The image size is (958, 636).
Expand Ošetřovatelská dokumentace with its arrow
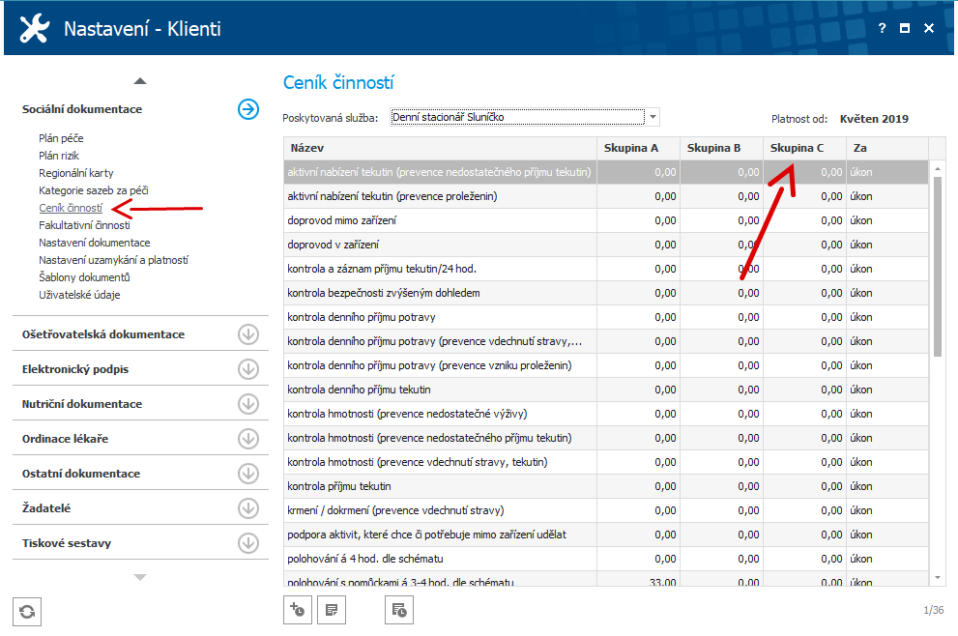click(x=248, y=334)
